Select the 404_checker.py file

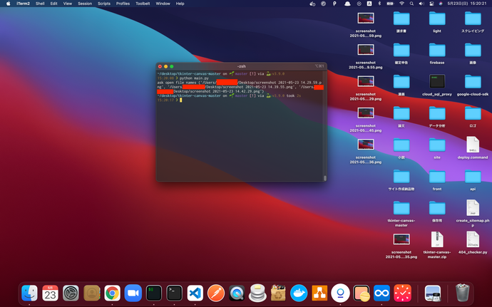click(x=473, y=243)
